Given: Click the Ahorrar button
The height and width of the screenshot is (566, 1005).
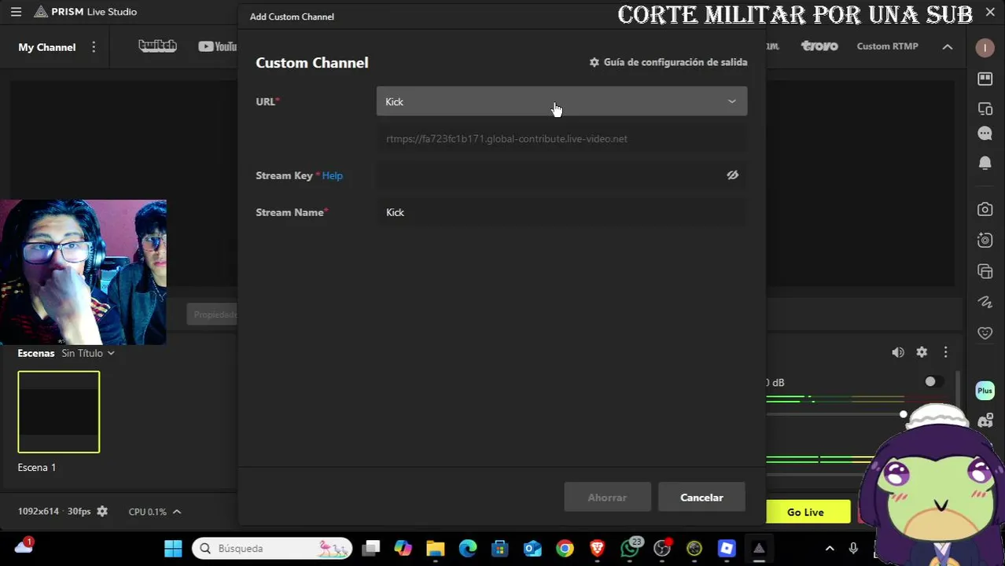Looking at the screenshot, I should [607, 498].
